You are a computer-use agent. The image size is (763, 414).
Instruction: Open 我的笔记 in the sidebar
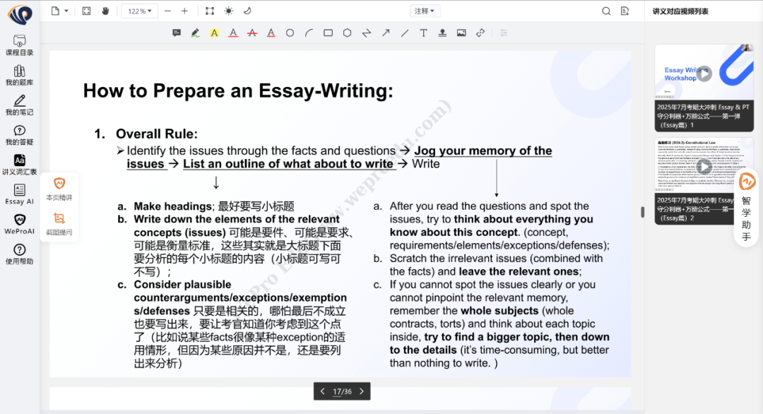pos(20,105)
